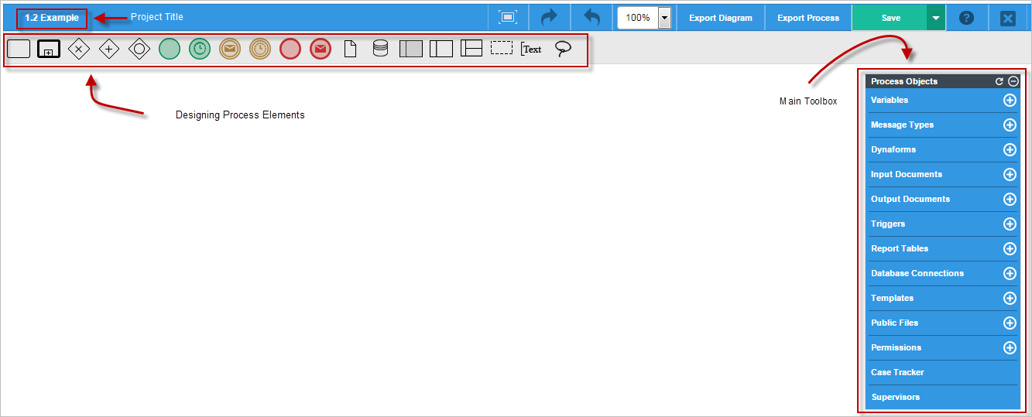Toggle full screen view icon
Image resolution: width=1032 pixels, height=417 pixels.
pos(508,17)
